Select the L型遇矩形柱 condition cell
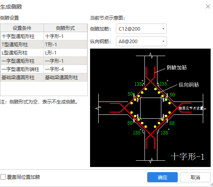Viewport: 213px width, 187px height. point(22,53)
